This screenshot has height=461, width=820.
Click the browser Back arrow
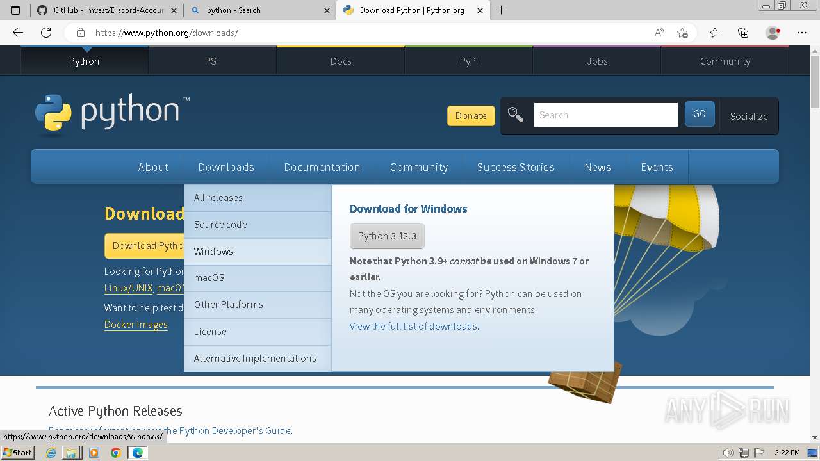click(x=18, y=33)
